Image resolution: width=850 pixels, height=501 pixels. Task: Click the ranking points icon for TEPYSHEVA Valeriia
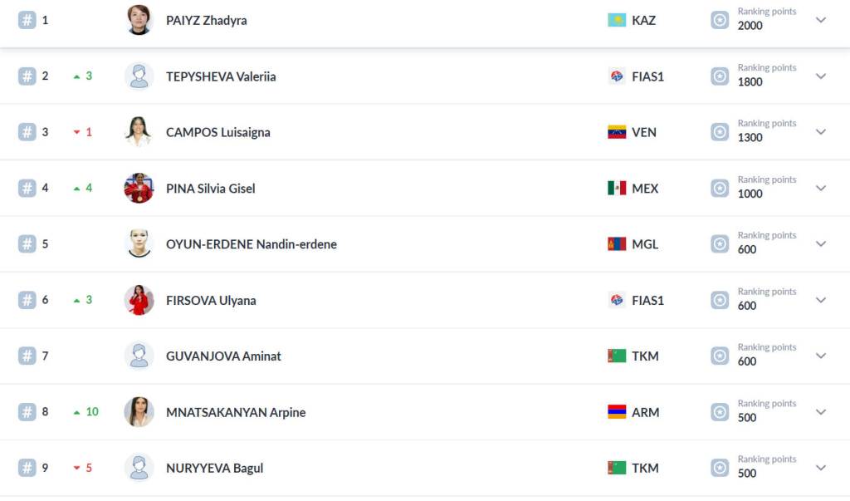click(720, 76)
